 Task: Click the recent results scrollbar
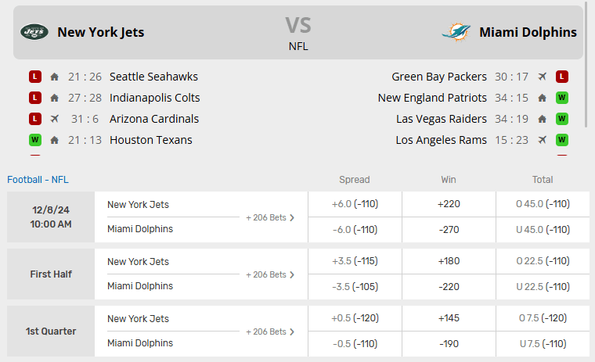coord(586,70)
